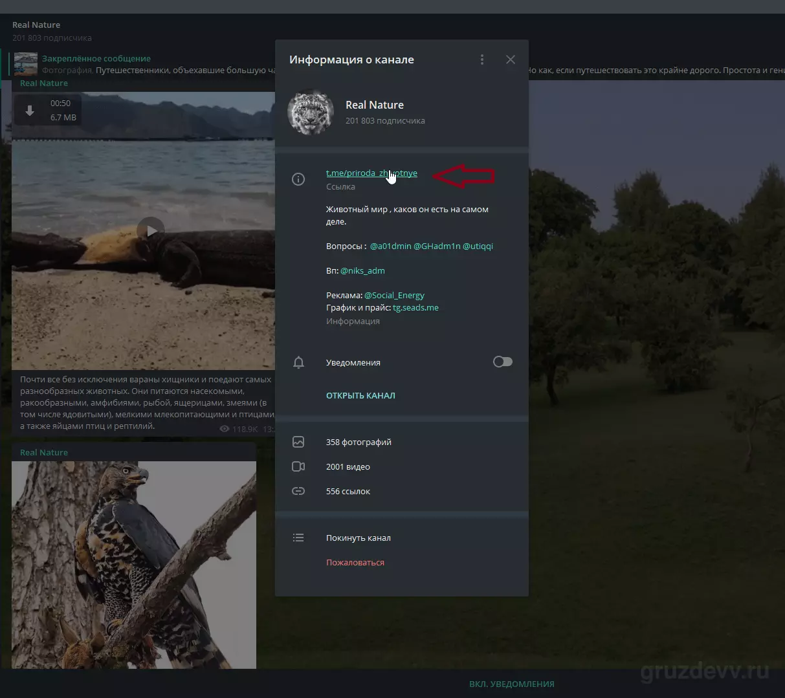Click ОТКРЫТЬ КАНАЛ button
The image size is (785, 698).
360,395
